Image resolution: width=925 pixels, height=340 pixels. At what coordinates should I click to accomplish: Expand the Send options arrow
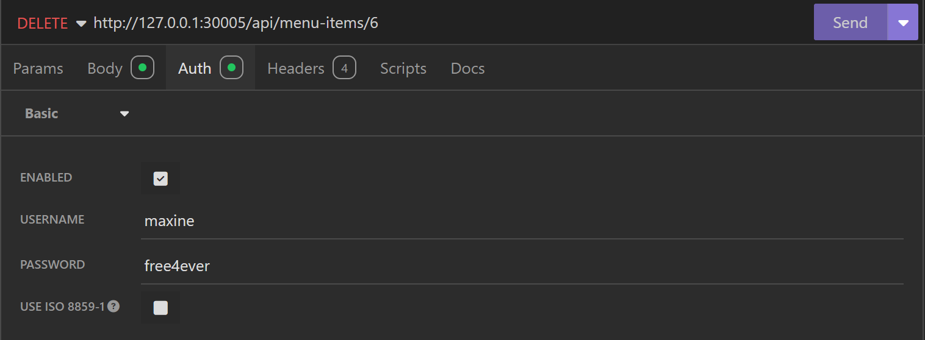click(x=903, y=23)
